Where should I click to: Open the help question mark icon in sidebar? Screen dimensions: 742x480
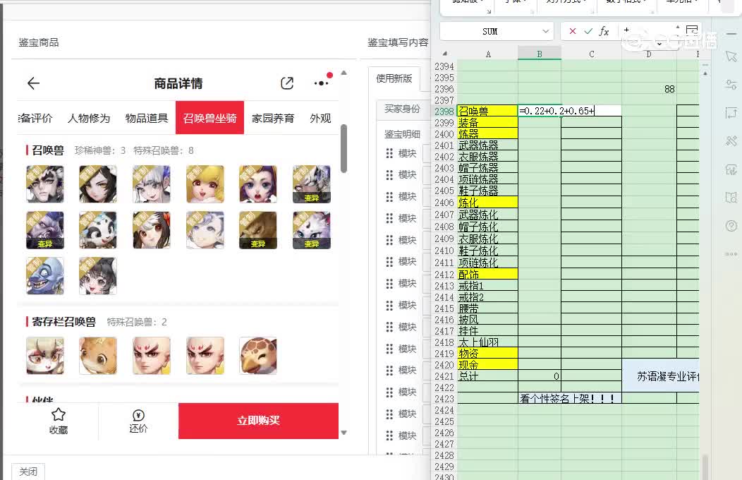731,226
